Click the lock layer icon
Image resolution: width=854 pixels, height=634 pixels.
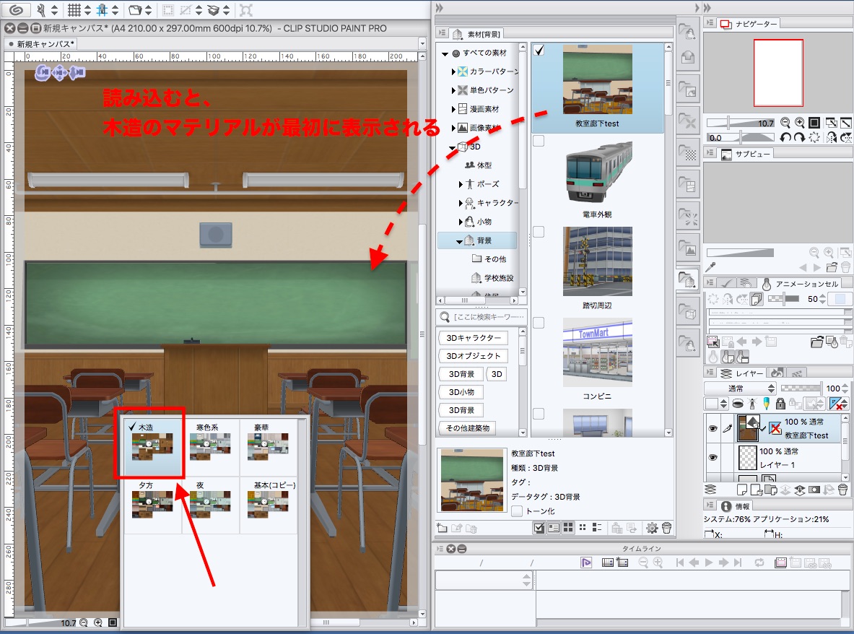tap(780, 404)
